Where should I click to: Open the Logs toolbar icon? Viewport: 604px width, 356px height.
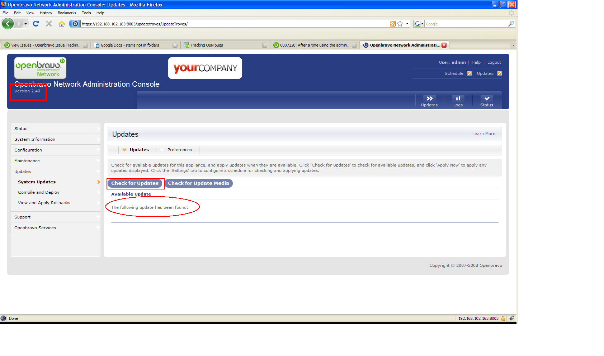point(458,98)
